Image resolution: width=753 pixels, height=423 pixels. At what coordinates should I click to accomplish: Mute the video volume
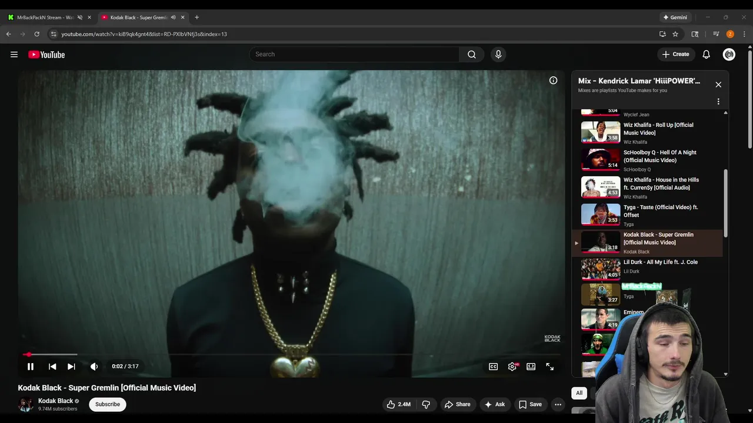coord(94,367)
